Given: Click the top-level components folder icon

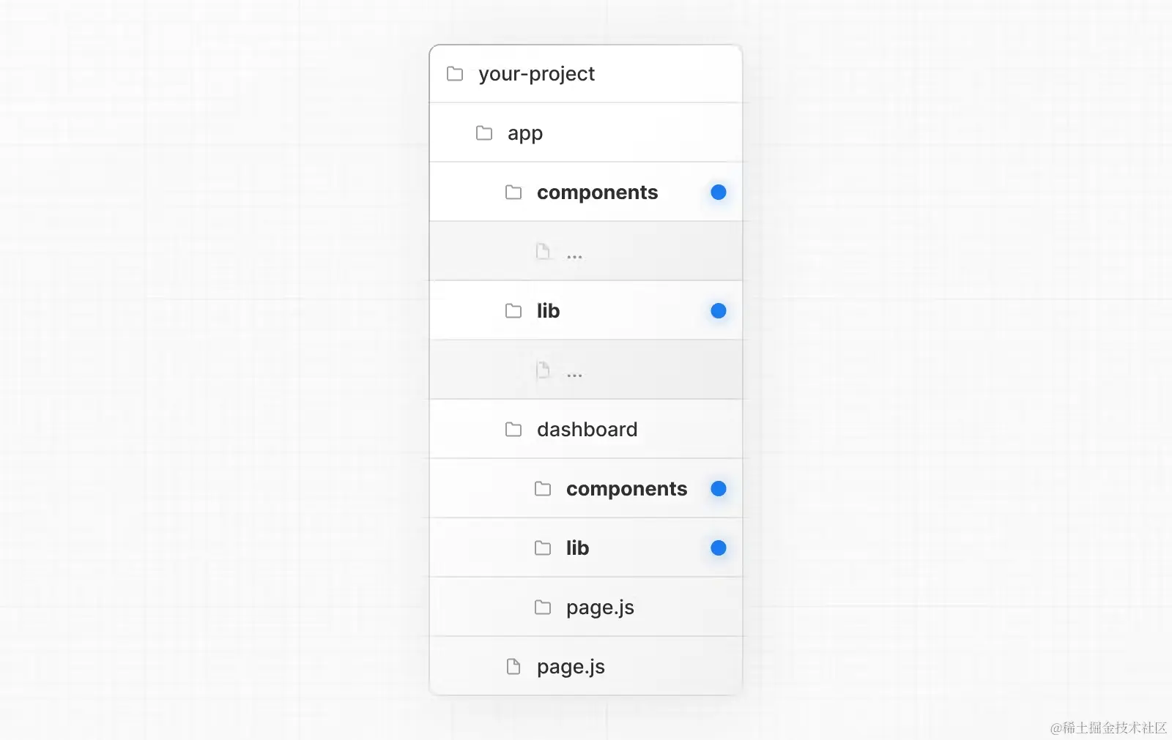Looking at the screenshot, I should coord(513,193).
